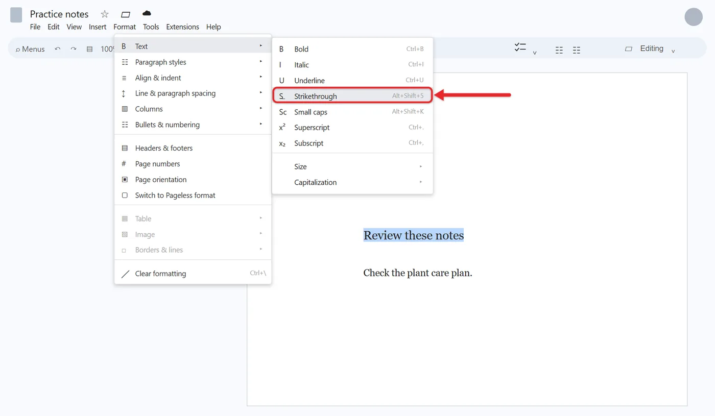Open the File menu
The image size is (715, 416).
[x=35, y=27]
